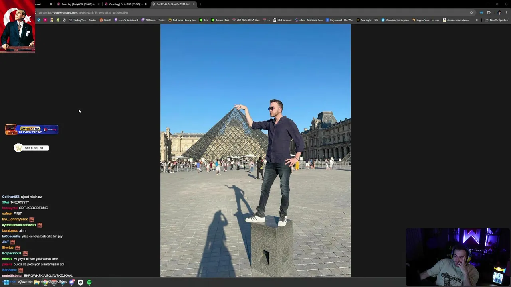The height and width of the screenshot is (287, 511).
Task: Open File Explorer from taskbar
Action: click(36, 282)
